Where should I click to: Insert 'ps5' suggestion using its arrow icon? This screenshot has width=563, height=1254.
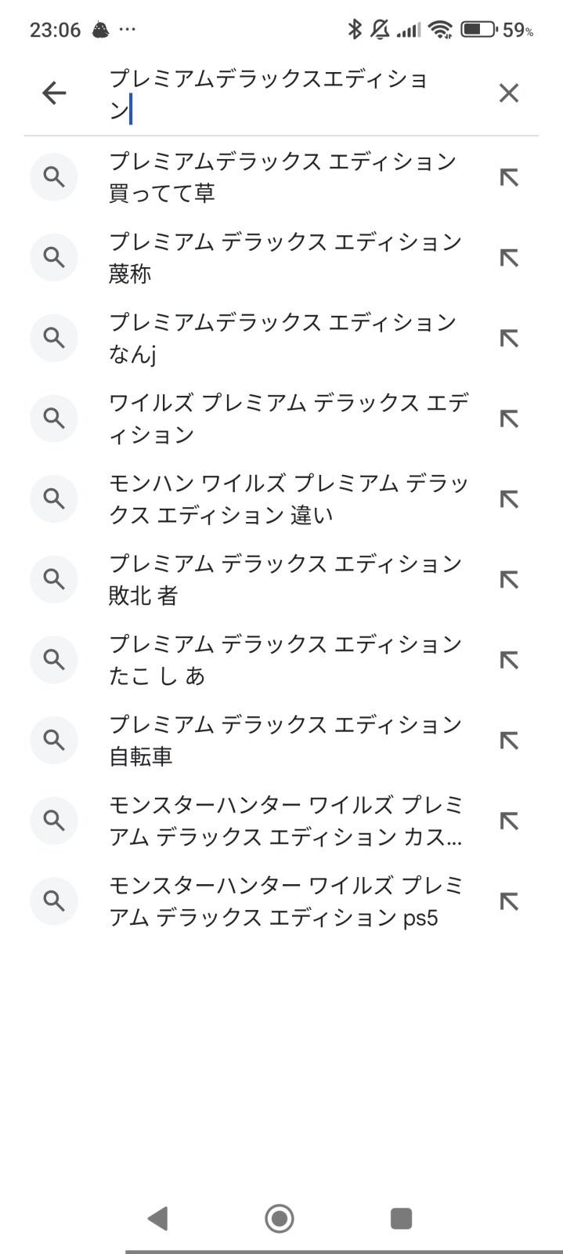point(509,901)
